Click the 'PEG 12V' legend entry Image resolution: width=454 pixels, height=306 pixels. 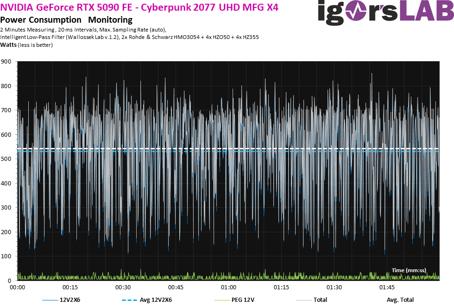point(234,300)
